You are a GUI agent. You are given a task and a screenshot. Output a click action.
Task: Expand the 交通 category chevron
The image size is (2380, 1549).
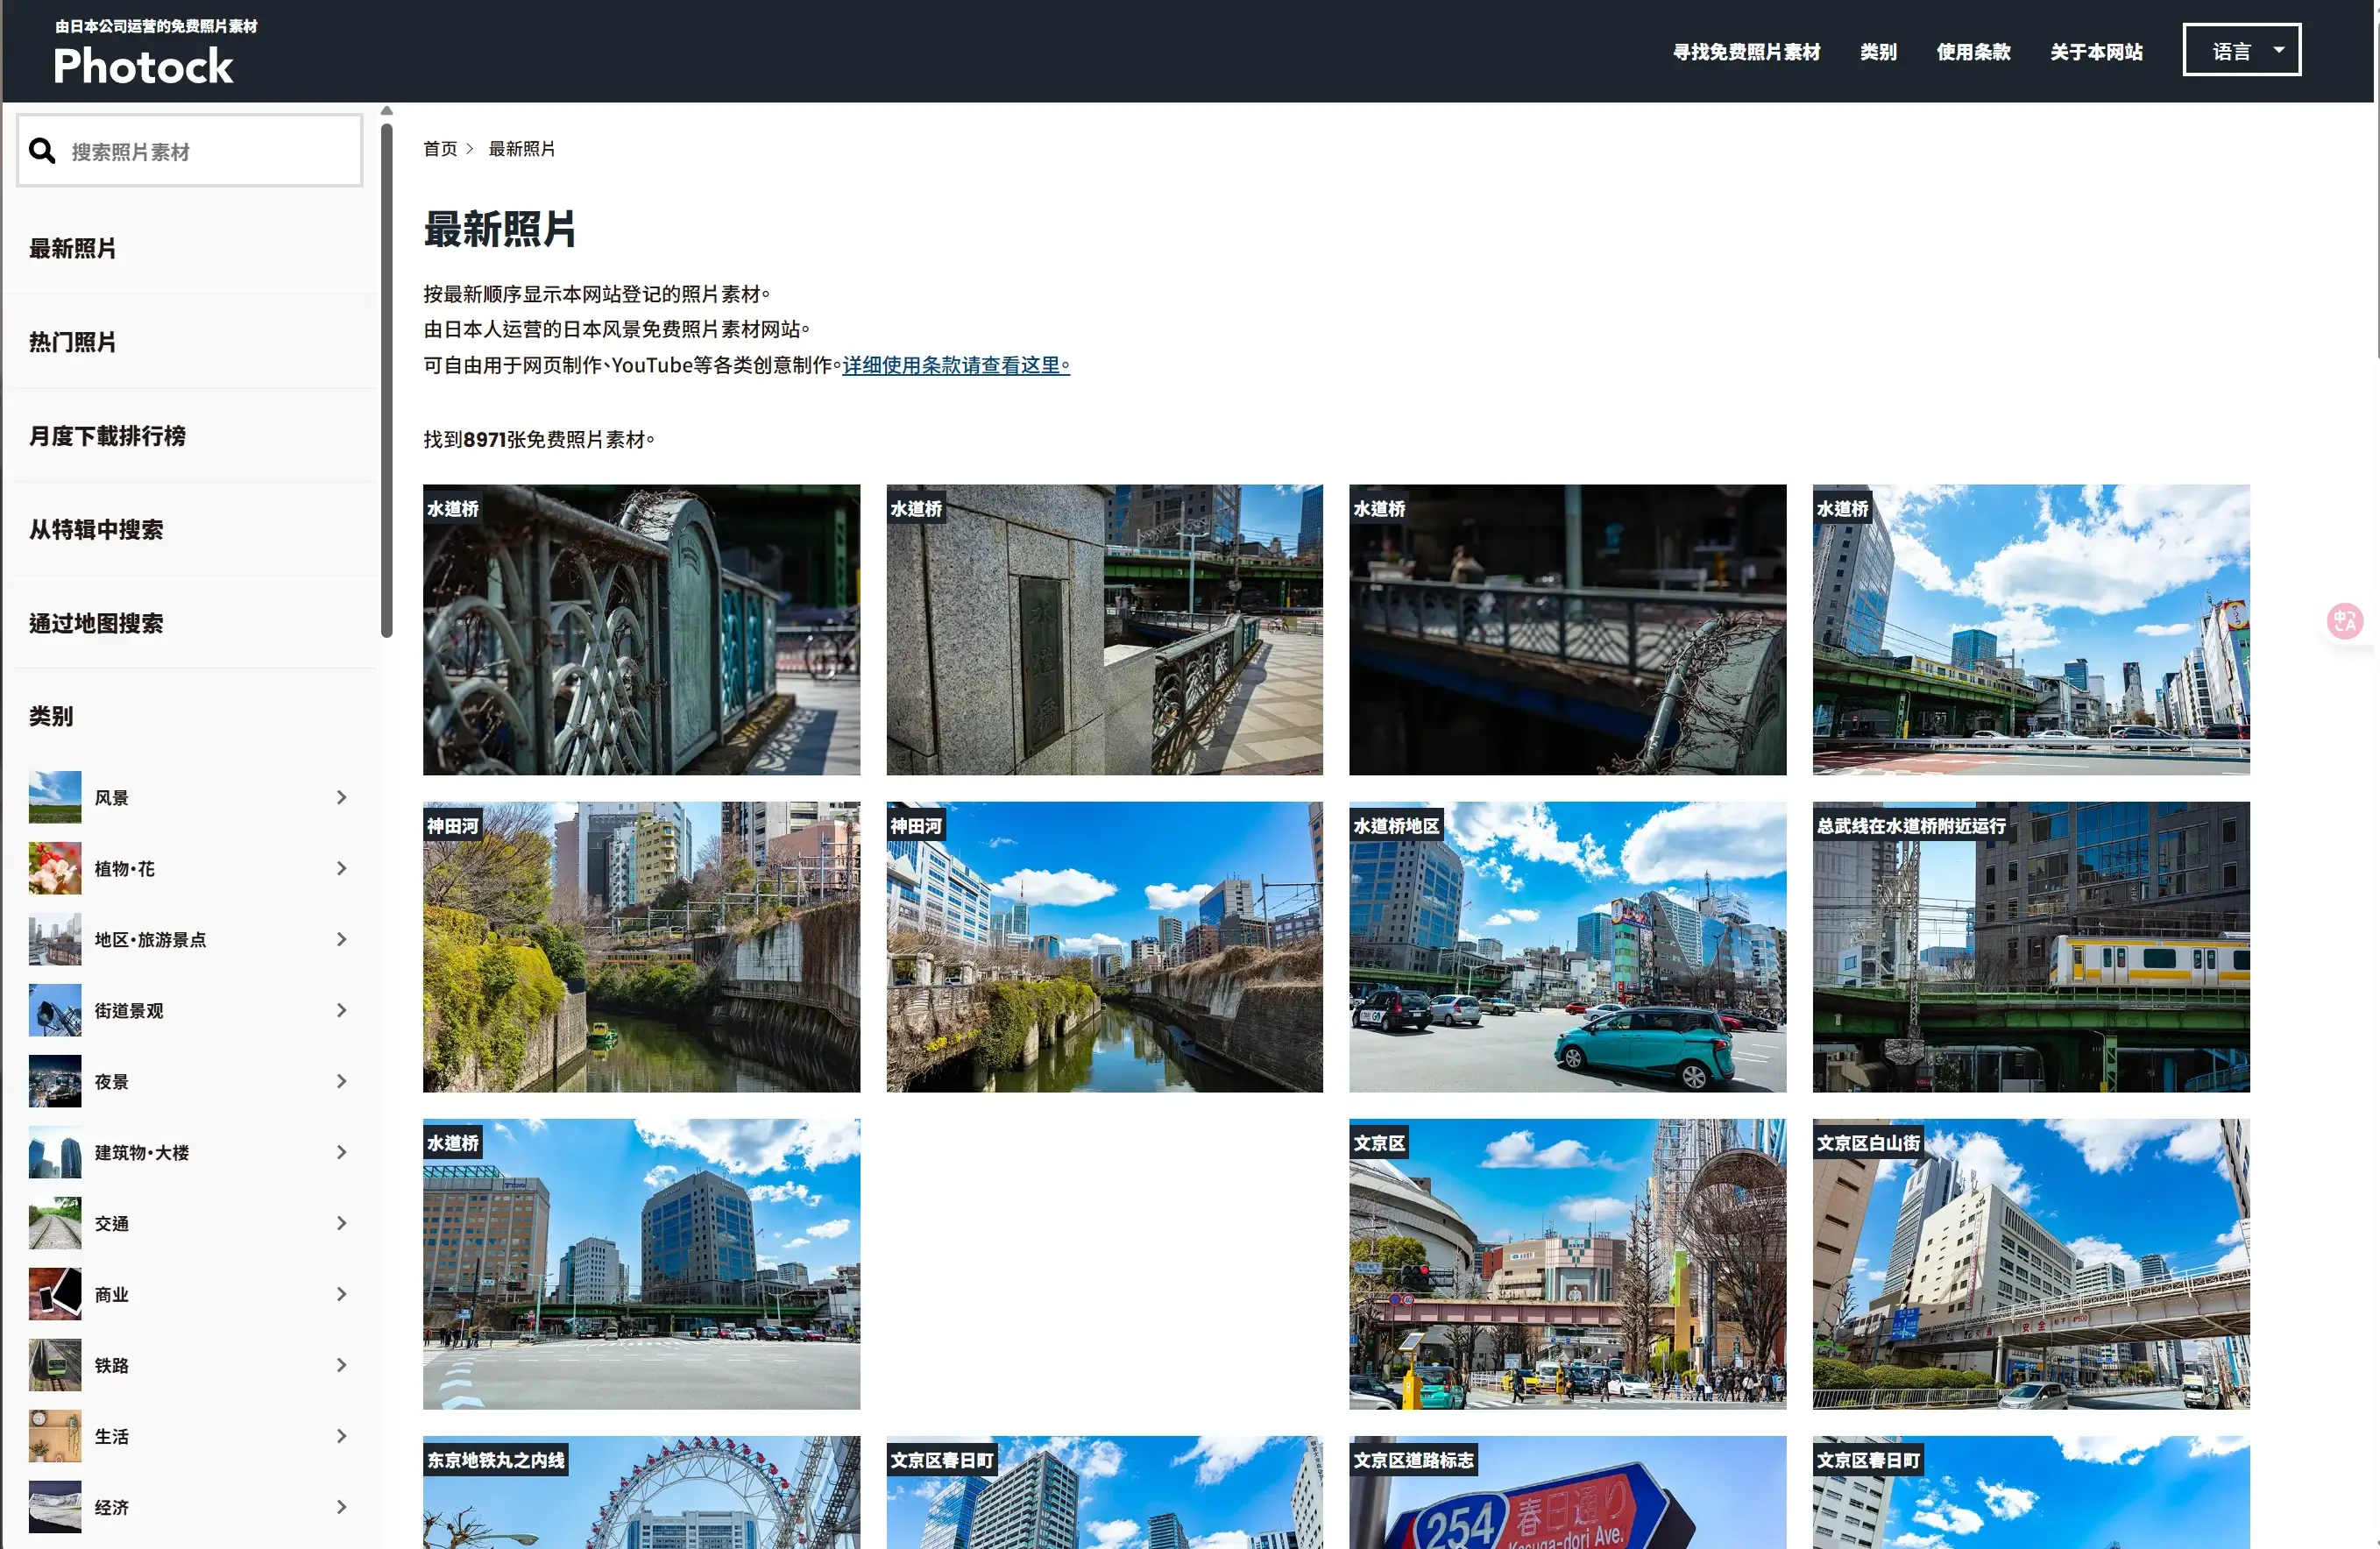[x=342, y=1223]
